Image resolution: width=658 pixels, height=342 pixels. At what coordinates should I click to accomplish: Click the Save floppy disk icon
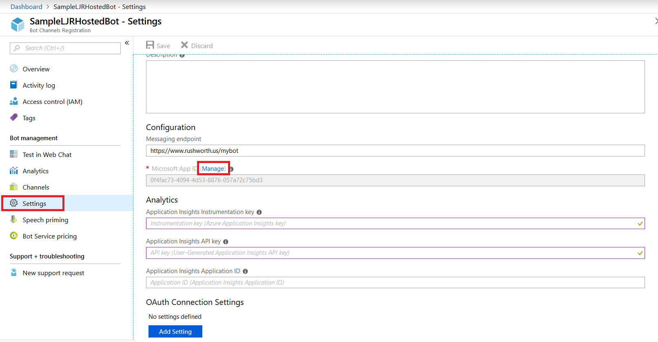(150, 45)
